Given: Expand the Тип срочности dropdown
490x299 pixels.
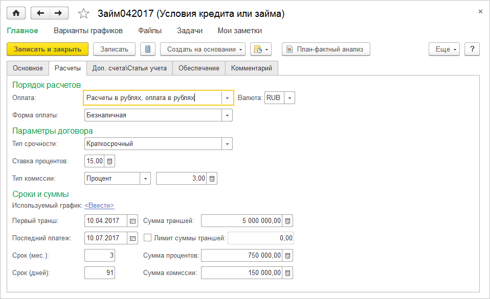Looking at the screenshot, I should 227,144.
